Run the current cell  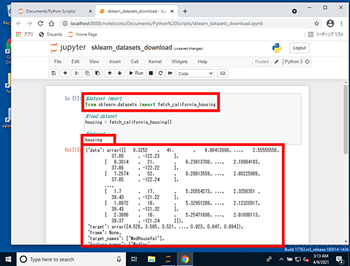pyautogui.click(x=136, y=74)
